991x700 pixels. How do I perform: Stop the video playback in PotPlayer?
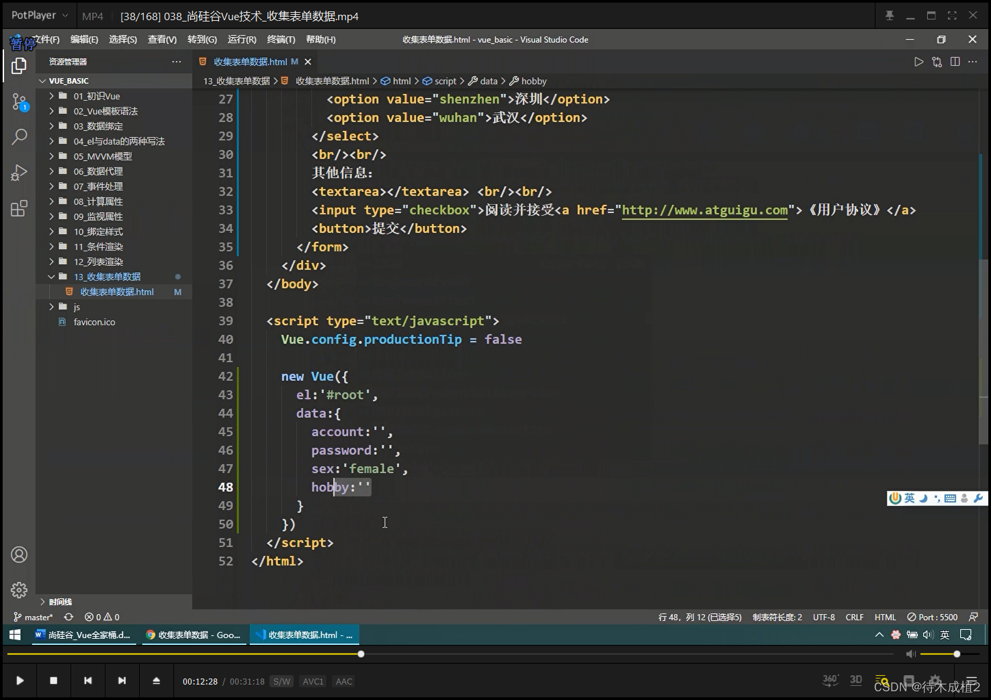click(54, 681)
